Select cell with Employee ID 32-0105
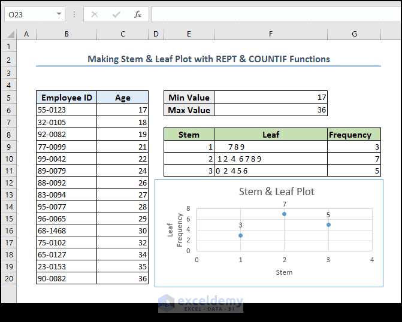The height and width of the screenshot is (322, 402). (67, 122)
